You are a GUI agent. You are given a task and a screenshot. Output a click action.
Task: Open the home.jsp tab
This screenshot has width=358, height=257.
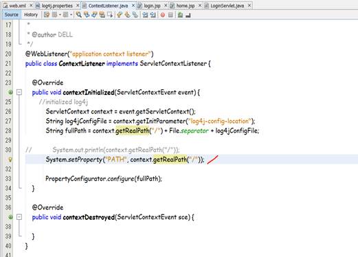[186, 5]
